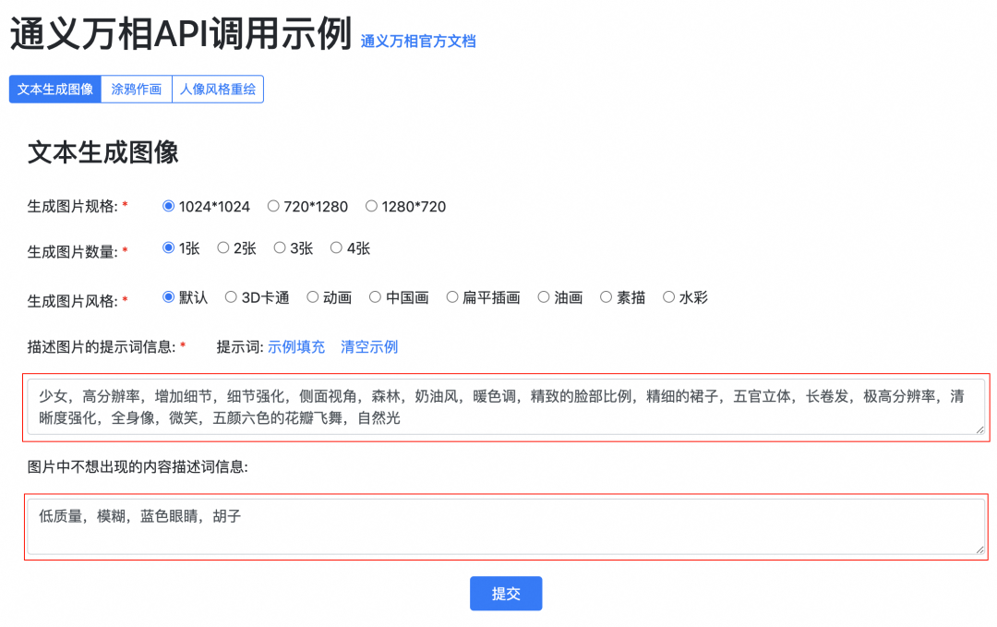997x627 pixels.
Task: Click the 示例填充 link
Action: coord(296,347)
